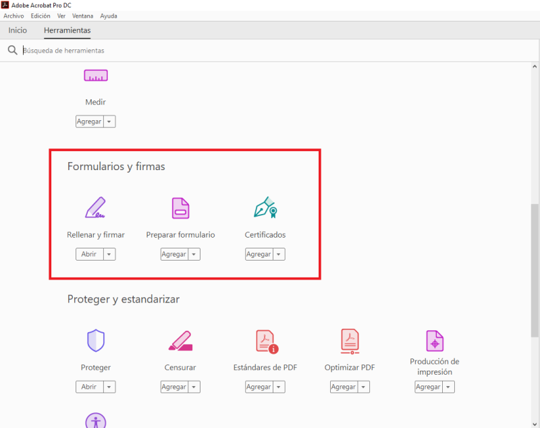Click the Preparar formulario icon
The image size is (540, 428).
[180, 207]
